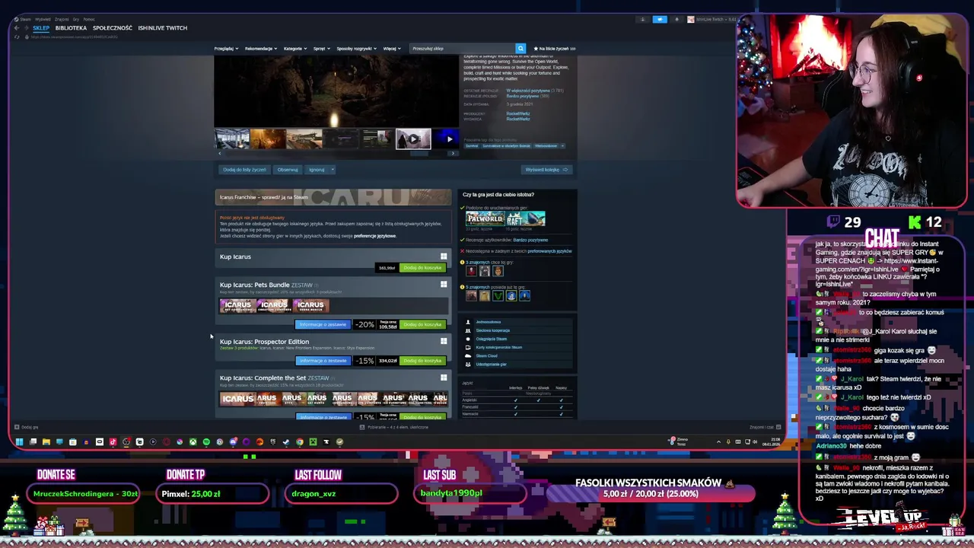The height and width of the screenshot is (548, 974).
Task: Switch to the SKLEP tab
Action: pos(41,28)
